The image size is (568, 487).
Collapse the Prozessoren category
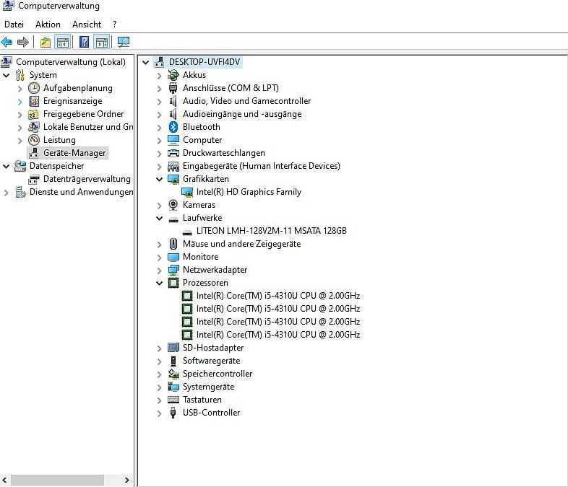pos(160,283)
